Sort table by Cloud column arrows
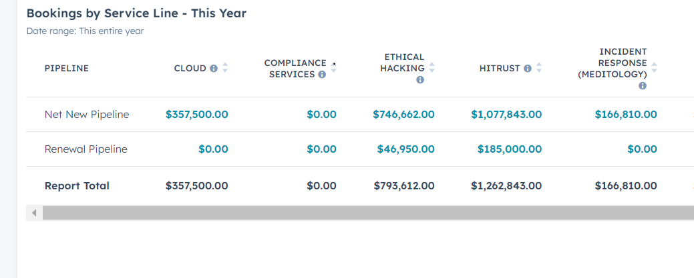 tap(225, 68)
